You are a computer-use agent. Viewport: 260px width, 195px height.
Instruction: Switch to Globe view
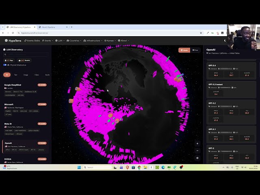(x=184, y=50)
